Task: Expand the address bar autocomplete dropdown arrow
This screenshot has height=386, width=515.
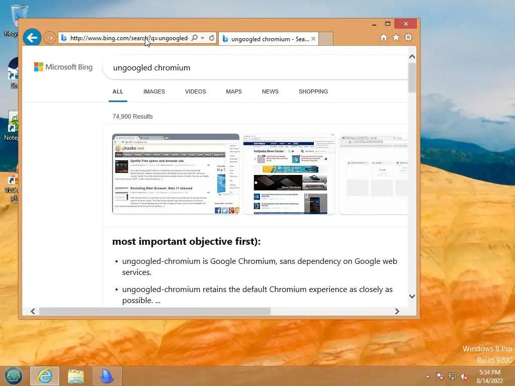Action: coord(203,38)
